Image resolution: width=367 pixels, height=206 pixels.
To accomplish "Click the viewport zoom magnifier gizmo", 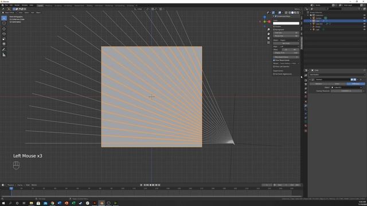I will coord(268,29).
